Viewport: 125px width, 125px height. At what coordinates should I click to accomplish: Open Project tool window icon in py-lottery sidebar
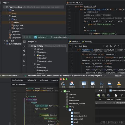[x=24, y=42]
